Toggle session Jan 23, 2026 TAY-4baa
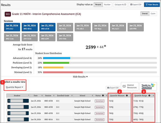The height and width of the screenshot is (123, 161). (100, 27)
